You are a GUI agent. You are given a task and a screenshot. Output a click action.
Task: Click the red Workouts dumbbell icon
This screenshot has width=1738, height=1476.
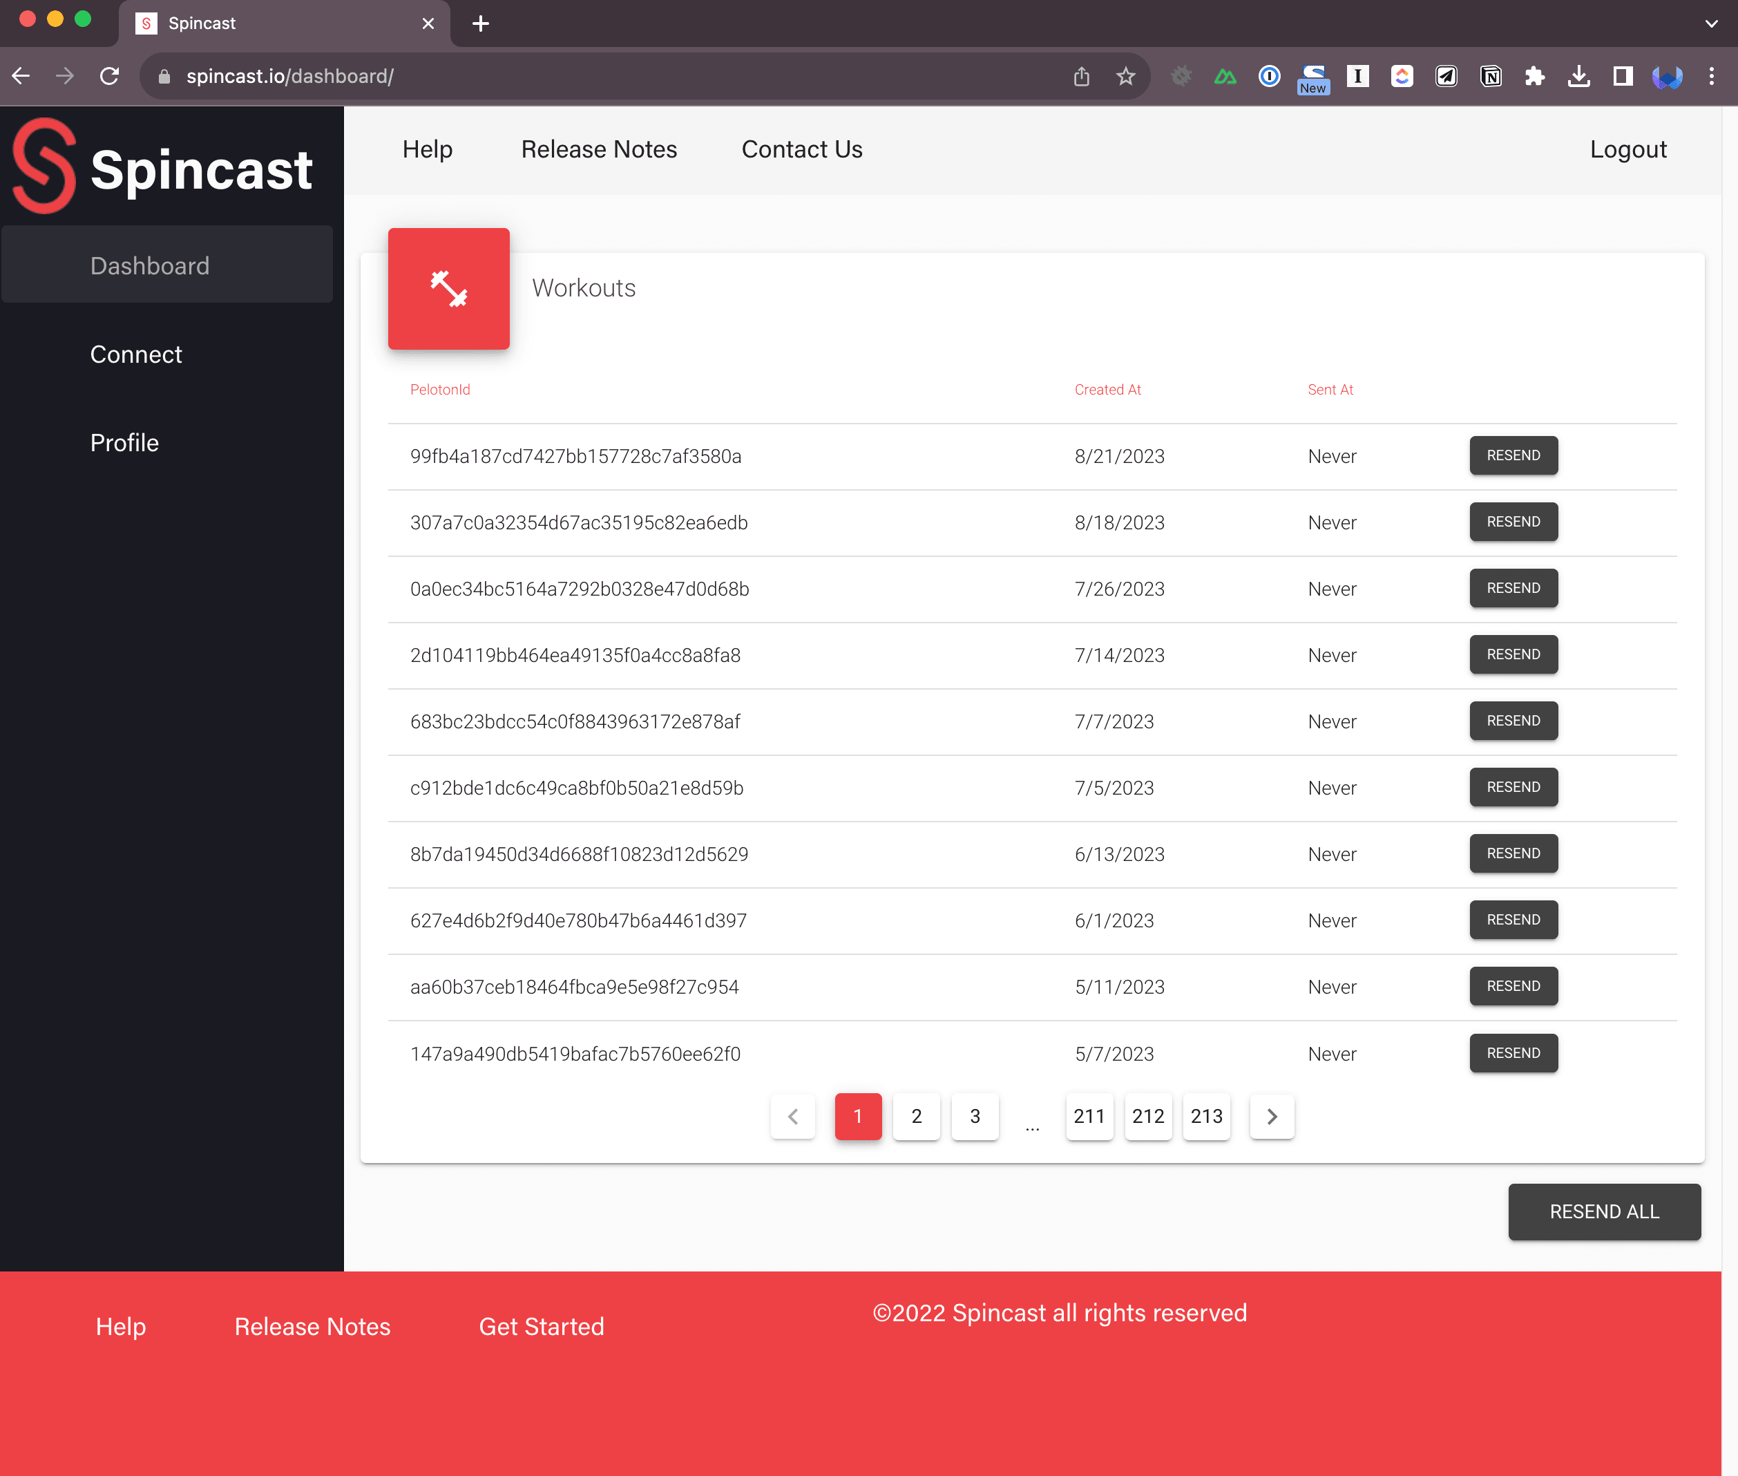(448, 289)
